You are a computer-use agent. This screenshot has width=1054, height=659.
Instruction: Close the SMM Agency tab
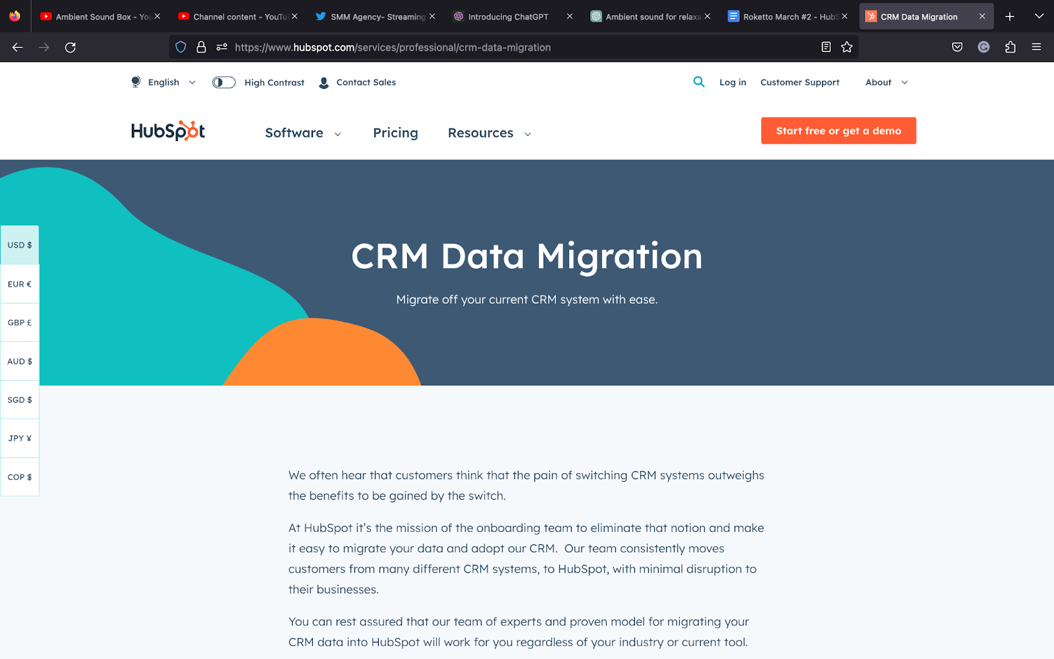pos(432,16)
